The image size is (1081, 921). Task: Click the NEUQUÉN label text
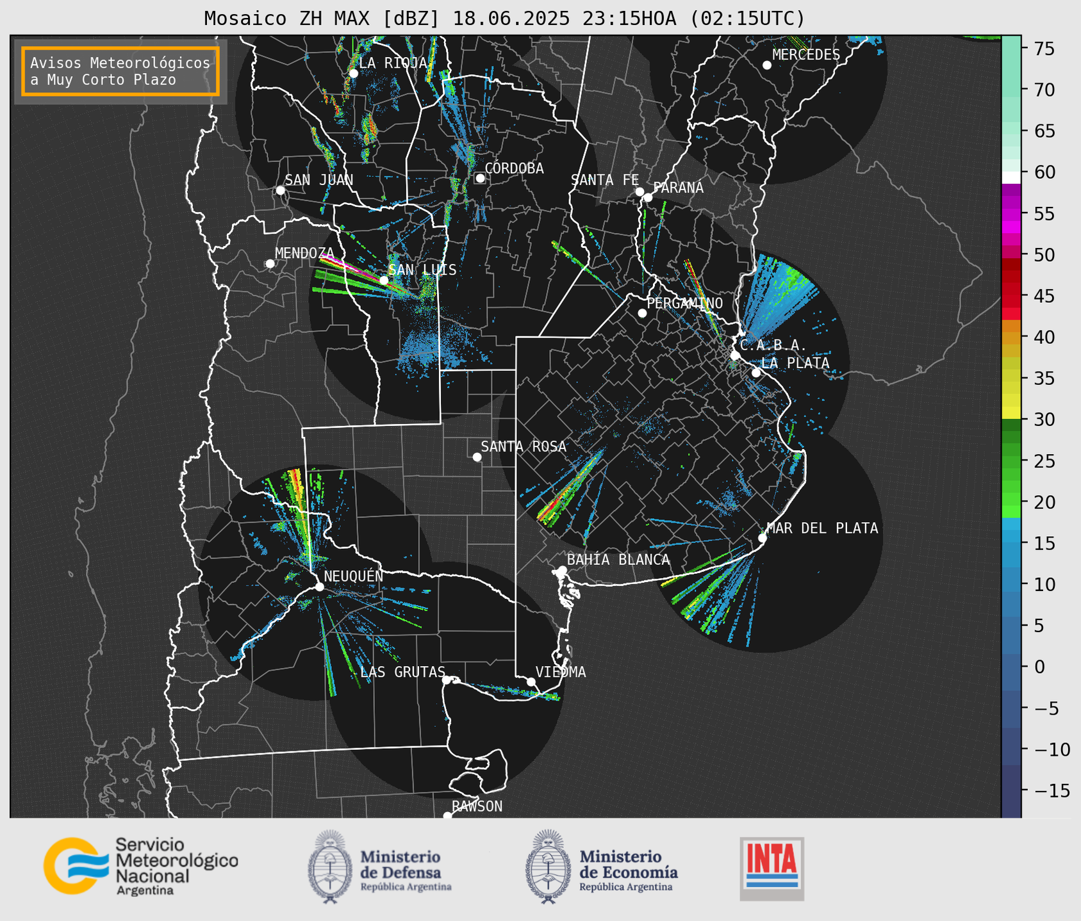[354, 576]
